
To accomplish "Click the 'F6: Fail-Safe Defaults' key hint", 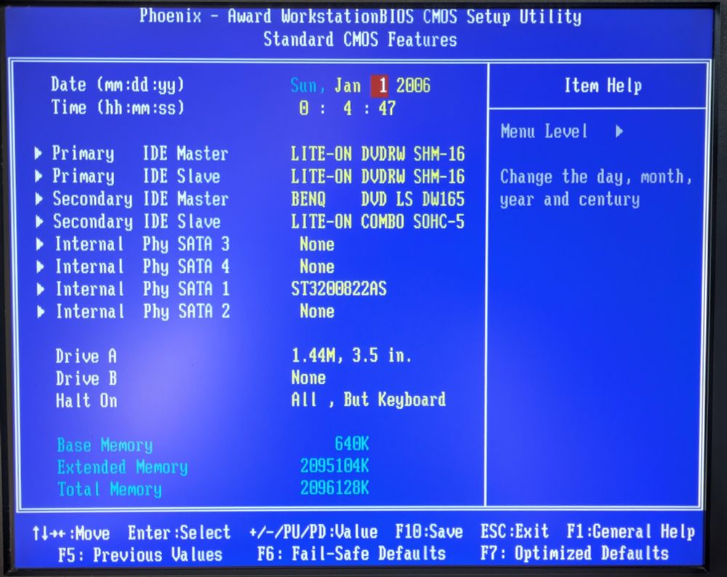I will click(x=351, y=554).
